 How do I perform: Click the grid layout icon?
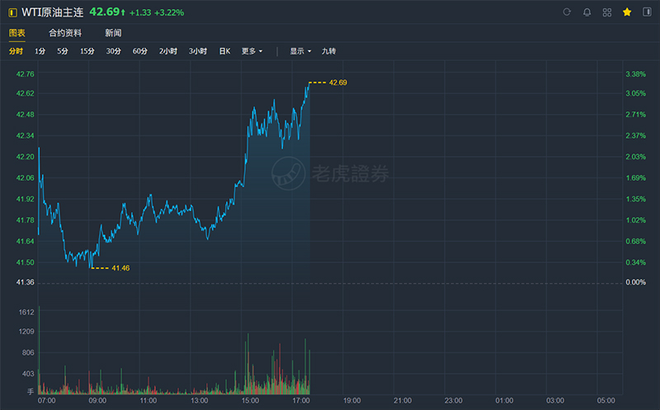click(607, 12)
